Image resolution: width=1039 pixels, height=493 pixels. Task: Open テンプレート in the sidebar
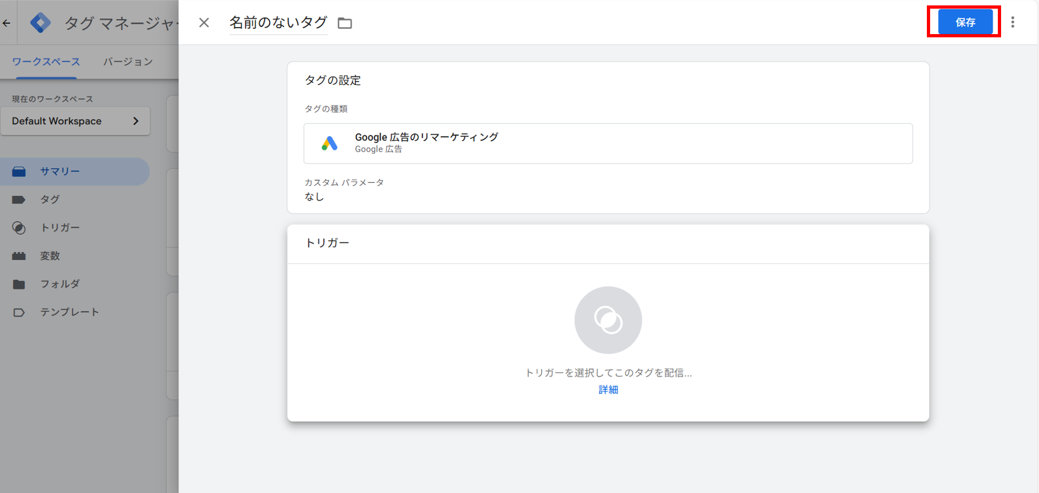pos(75,312)
